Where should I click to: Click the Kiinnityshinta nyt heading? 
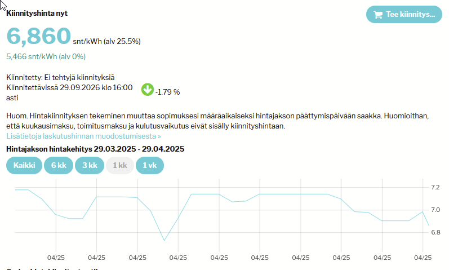[37, 13]
